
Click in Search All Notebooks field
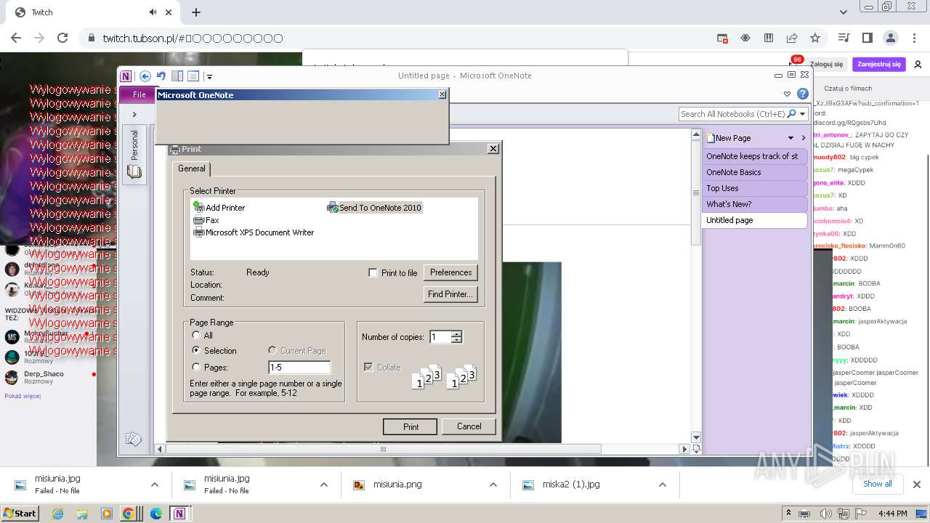pyautogui.click(x=732, y=114)
